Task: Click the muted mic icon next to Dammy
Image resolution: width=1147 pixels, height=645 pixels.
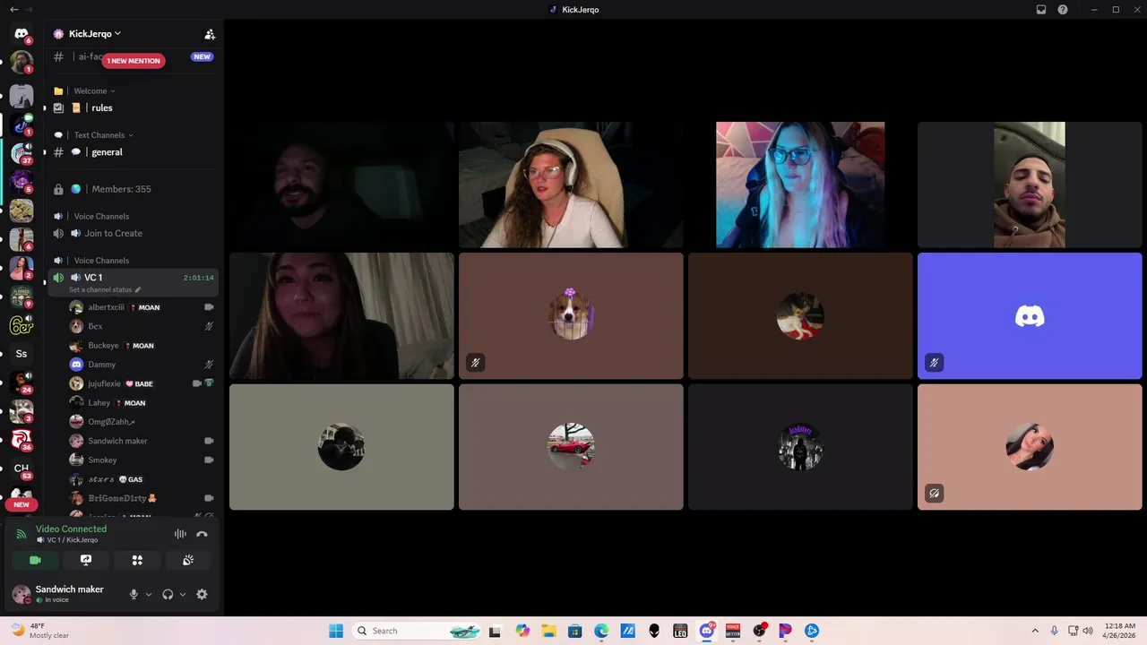Action: point(209,365)
